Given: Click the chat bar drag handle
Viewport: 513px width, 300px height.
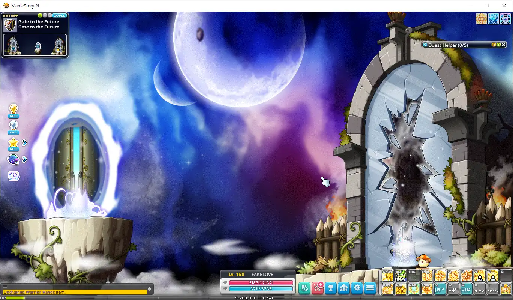Looking at the screenshot, I should click(x=6, y=286).
